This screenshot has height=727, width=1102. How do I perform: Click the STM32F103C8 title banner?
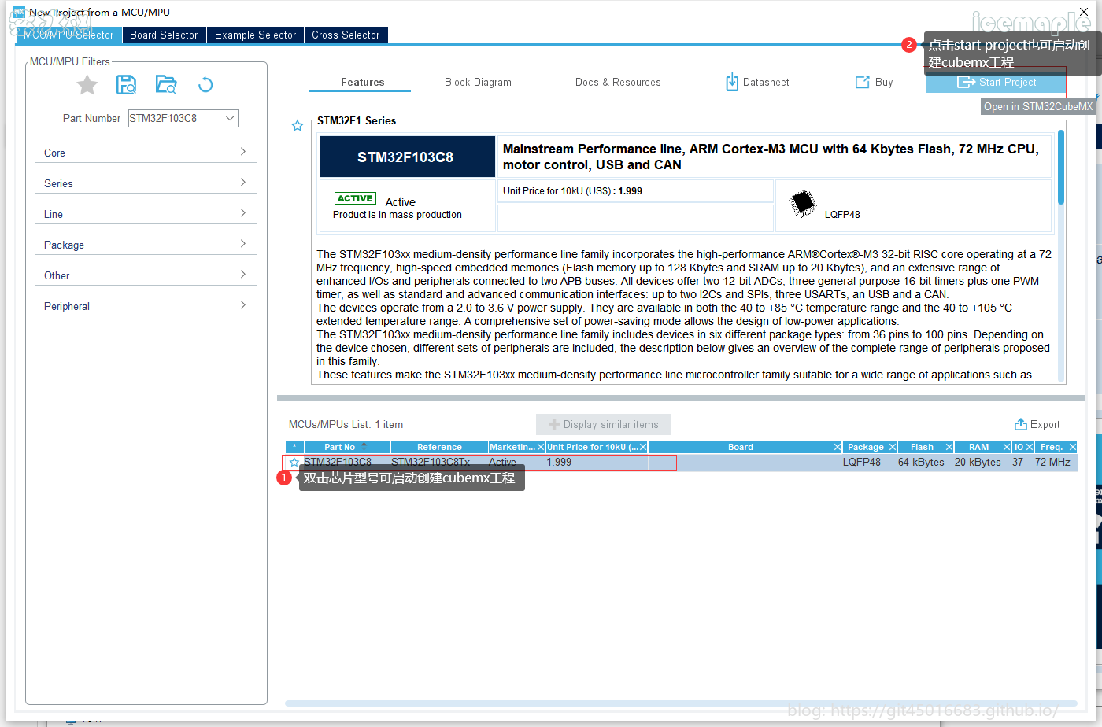(406, 157)
